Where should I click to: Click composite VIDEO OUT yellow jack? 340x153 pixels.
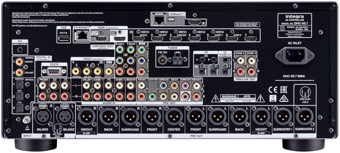click(x=109, y=71)
